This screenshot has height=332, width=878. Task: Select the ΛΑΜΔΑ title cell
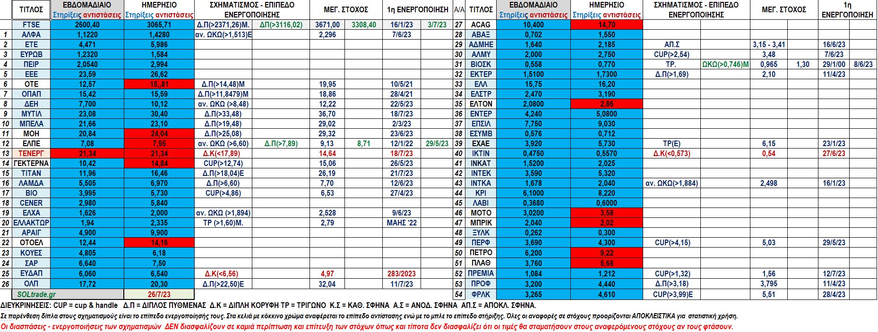(x=31, y=183)
